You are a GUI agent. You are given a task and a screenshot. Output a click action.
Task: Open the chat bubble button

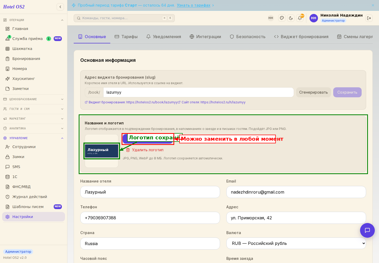367,230
